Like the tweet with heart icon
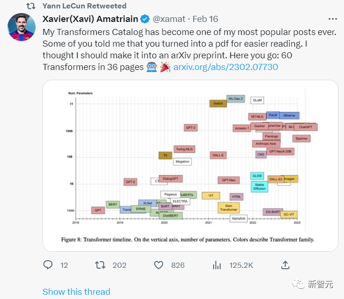 point(159,265)
